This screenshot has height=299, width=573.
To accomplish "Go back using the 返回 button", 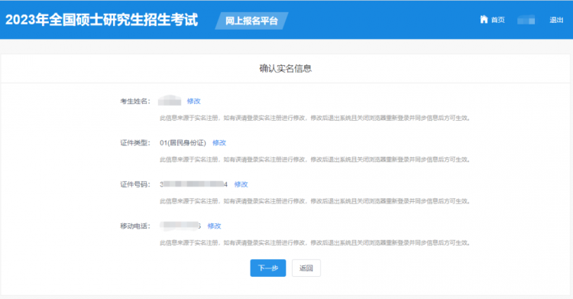I will [306, 268].
